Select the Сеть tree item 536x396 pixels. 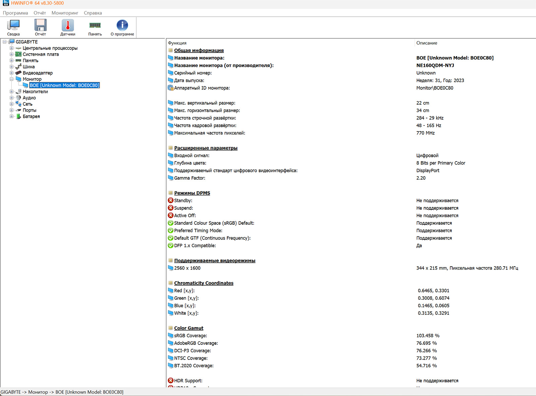click(27, 104)
